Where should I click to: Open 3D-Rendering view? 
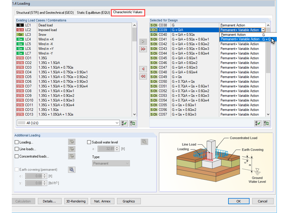click(x=76, y=201)
